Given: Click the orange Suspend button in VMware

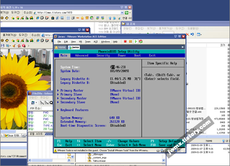Looking at the screenshot, I should point(130,41).
